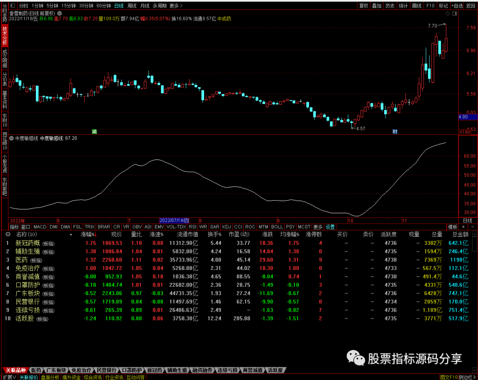
Task: Sort table by 流通市值 column
Action: (188, 234)
